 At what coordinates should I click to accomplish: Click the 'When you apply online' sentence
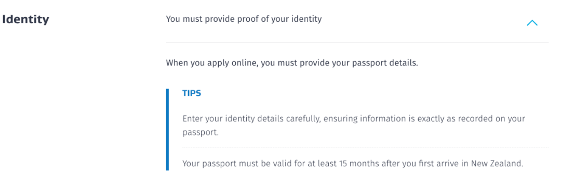click(x=291, y=64)
